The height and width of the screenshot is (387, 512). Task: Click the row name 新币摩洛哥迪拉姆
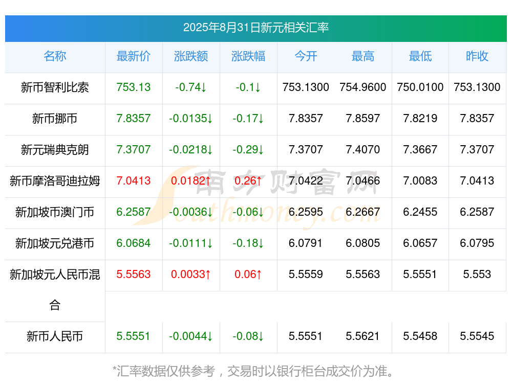pyautogui.click(x=55, y=180)
